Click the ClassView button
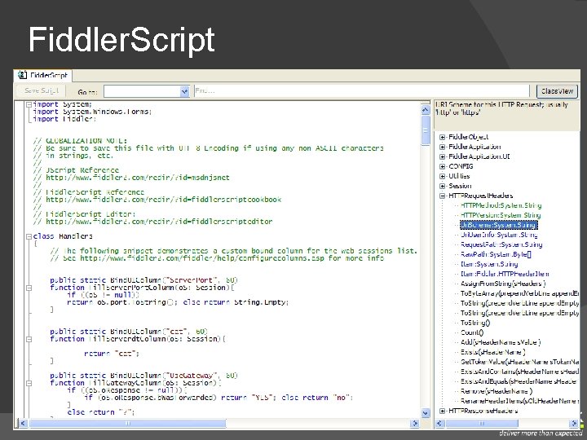This screenshot has width=587, height=440. coord(557,91)
